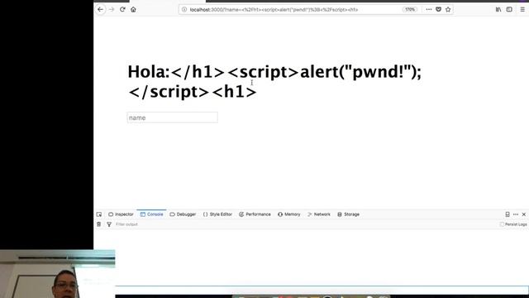This screenshot has height=298, width=529.
Task: Open the Library menu
Action: tap(498, 9)
